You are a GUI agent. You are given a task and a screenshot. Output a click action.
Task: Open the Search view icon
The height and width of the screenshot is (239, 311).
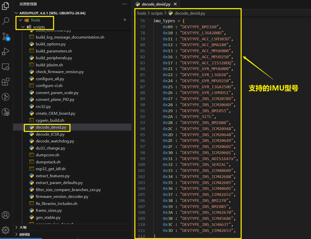pyautogui.click(x=6, y=21)
